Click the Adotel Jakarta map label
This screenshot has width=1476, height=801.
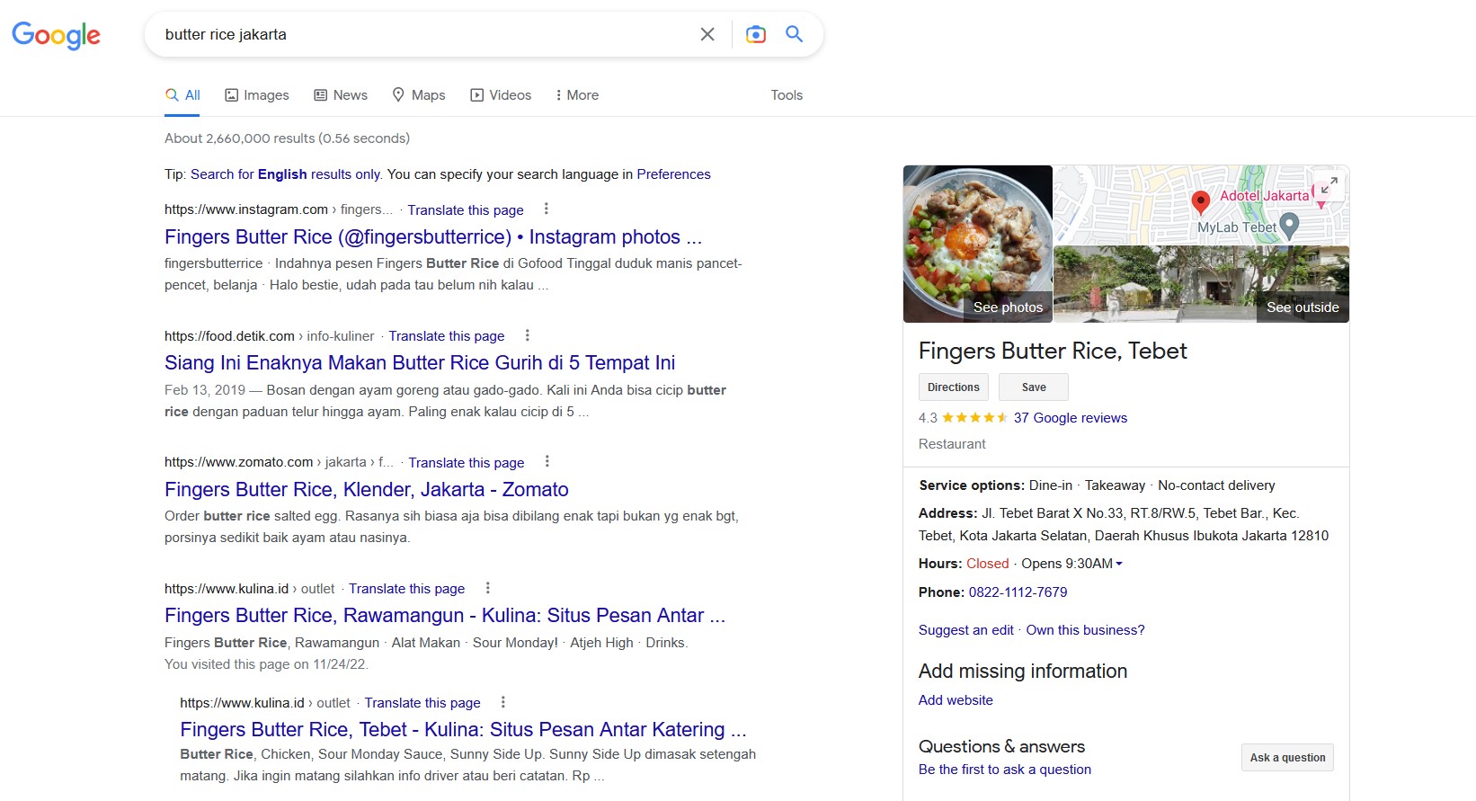tap(1264, 195)
